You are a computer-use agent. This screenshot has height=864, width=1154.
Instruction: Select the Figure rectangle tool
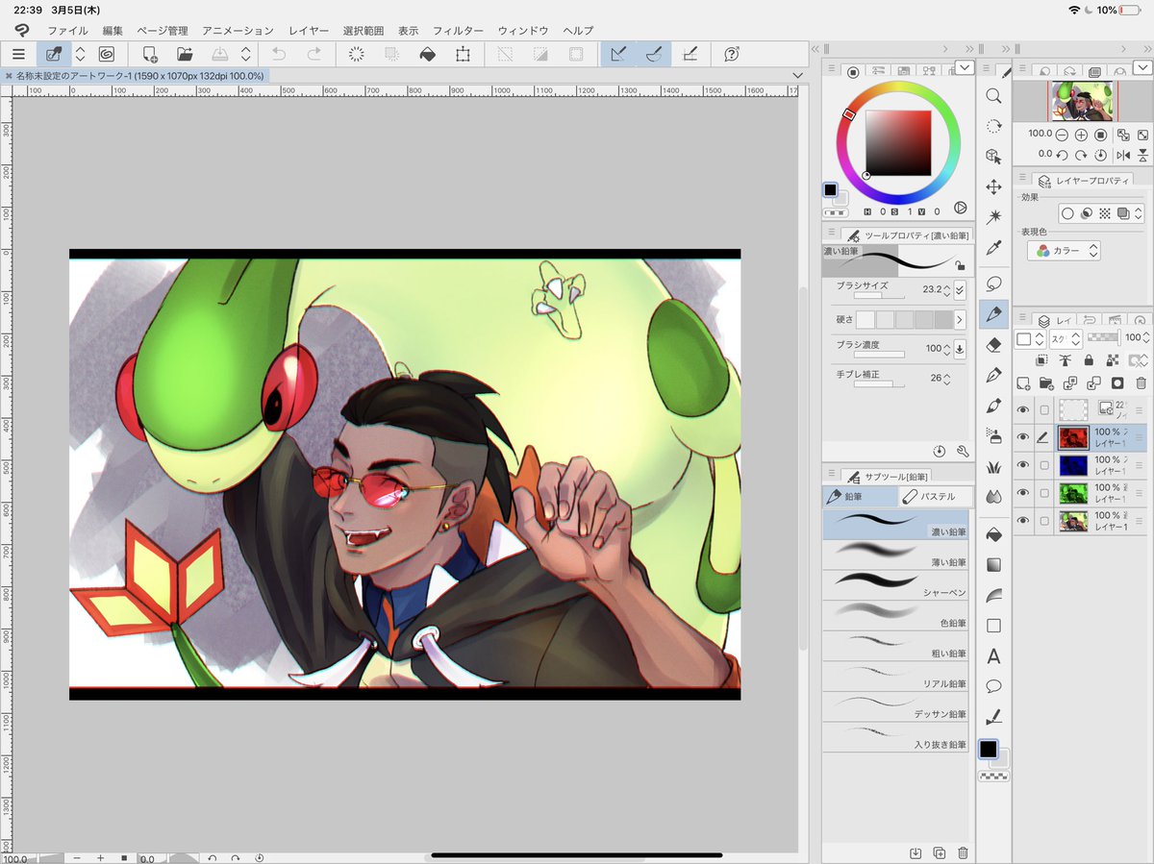pyautogui.click(x=993, y=626)
